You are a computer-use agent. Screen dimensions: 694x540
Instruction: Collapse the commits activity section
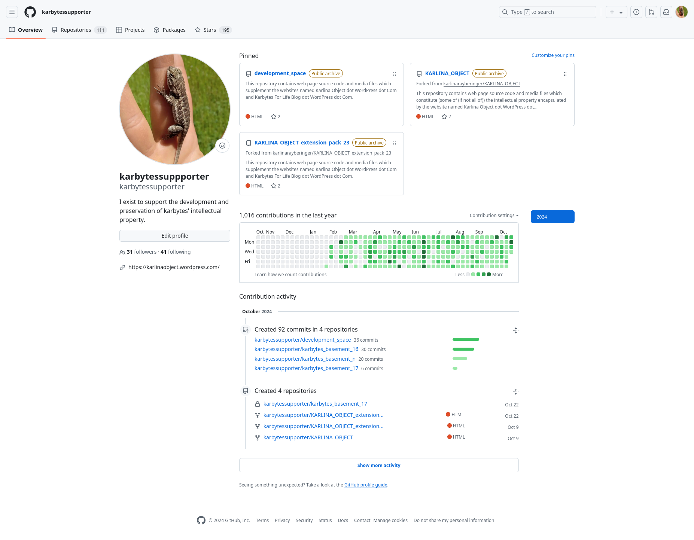tap(516, 330)
